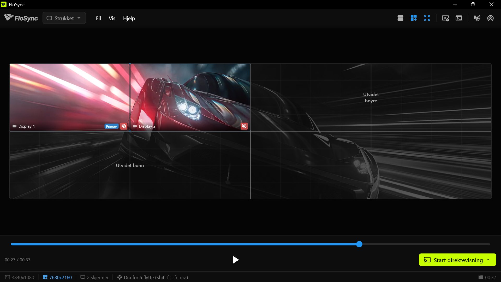This screenshot has width=501, height=282.
Task: Click the 00:27 / 00:37 time readout
Action: 17,260
